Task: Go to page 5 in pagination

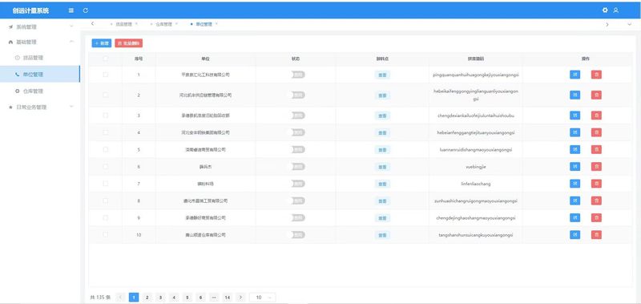Action: 187,298
